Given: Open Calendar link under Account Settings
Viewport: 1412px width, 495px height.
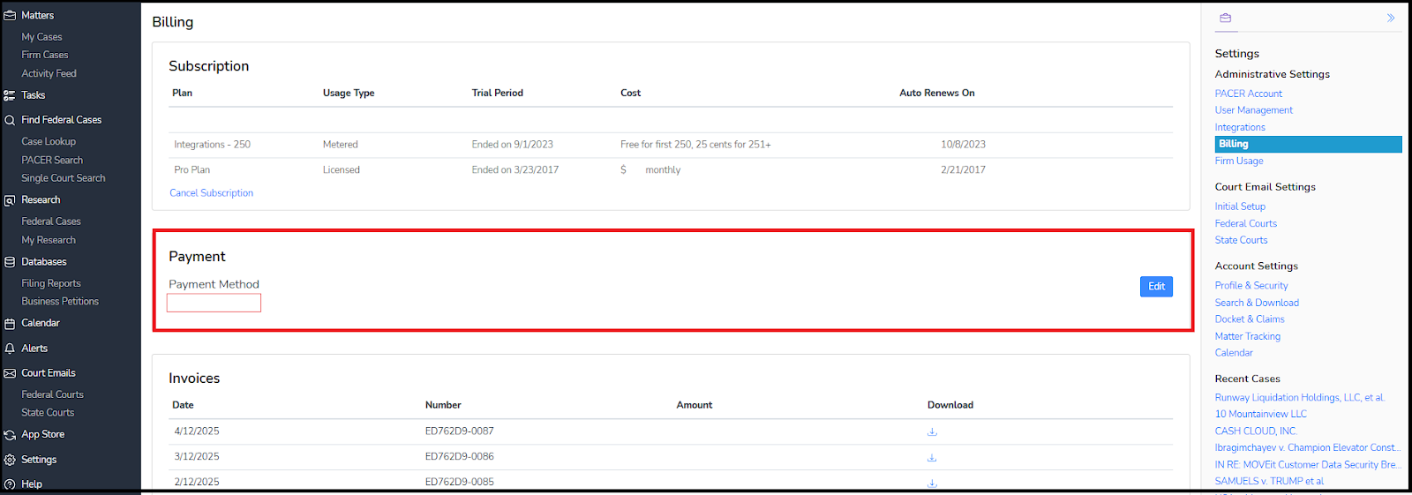Looking at the screenshot, I should [x=1234, y=353].
